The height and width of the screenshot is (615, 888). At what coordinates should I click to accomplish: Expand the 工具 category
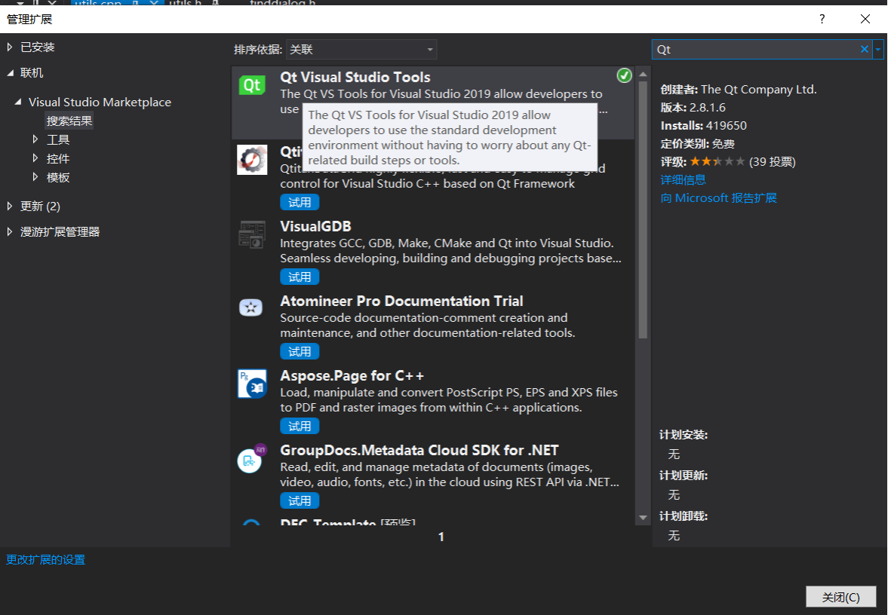[x=35, y=139]
